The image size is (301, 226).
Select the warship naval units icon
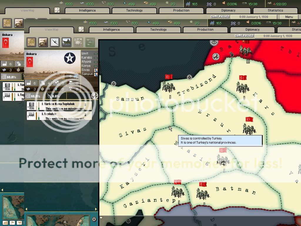click(66, 42)
